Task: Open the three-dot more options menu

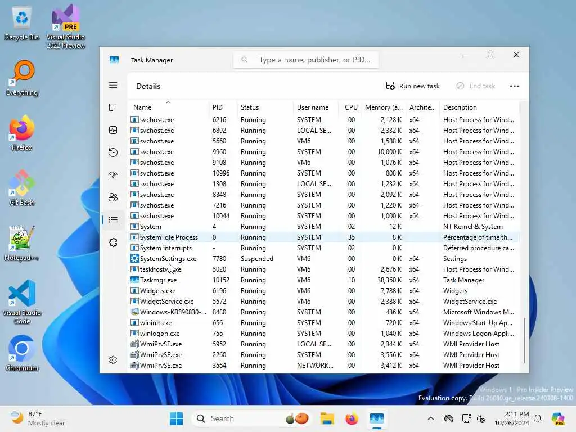Action: [515, 86]
